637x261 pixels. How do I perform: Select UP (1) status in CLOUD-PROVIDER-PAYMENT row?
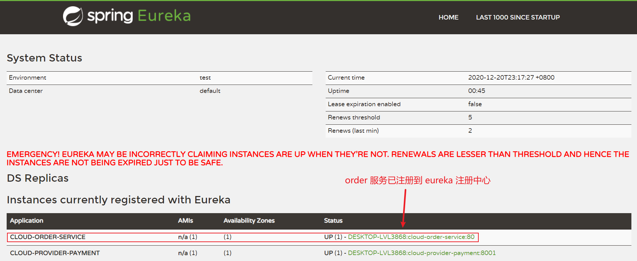point(333,253)
